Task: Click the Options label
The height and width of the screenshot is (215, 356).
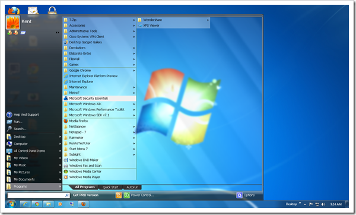Action: [249, 195]
